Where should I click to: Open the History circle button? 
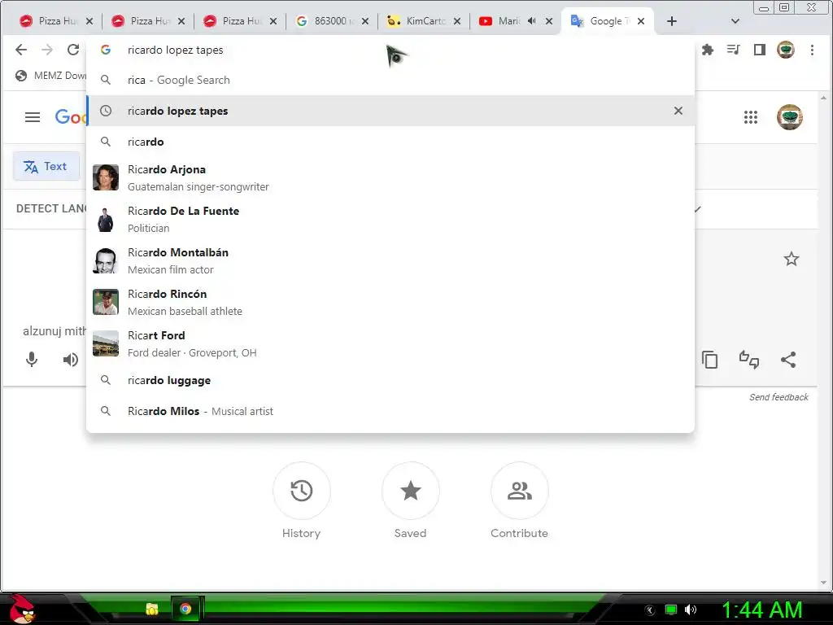(301, 491)
